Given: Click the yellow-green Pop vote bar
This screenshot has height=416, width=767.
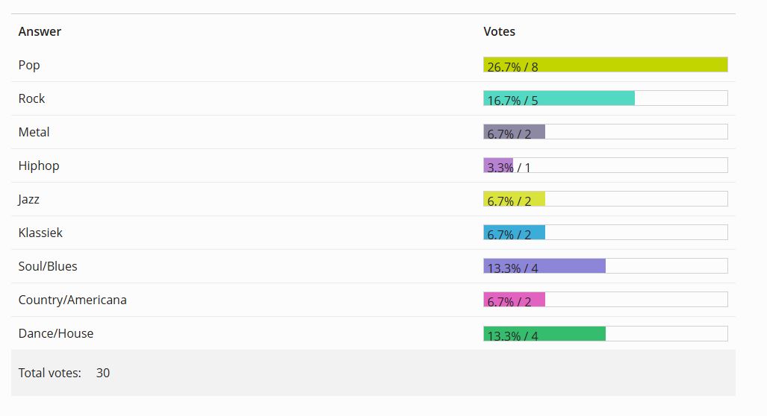Looking at the screenshot, I should 605,65.
